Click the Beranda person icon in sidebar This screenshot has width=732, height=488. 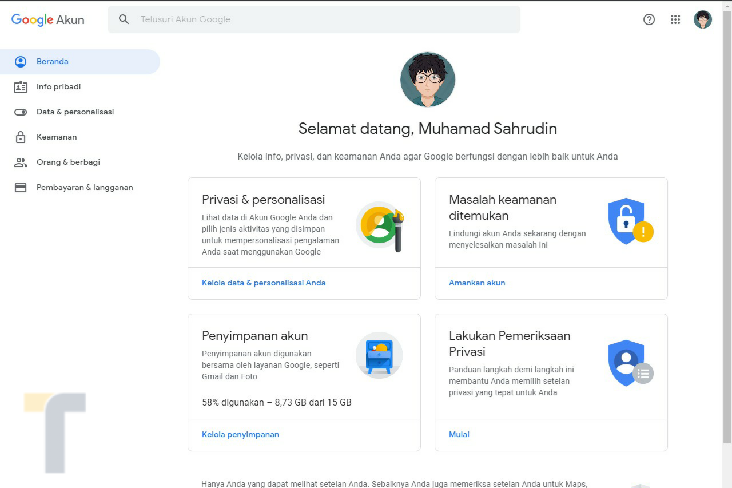pyautogui.click(x=21, y=62)
